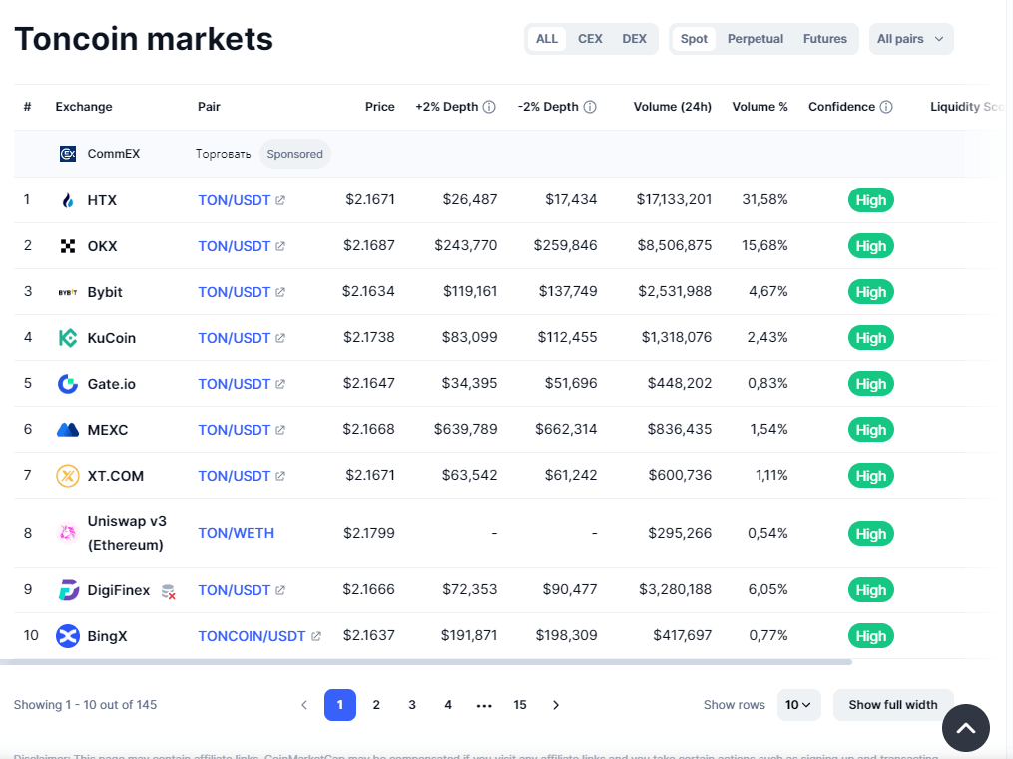
Task: Open the All pairs dropdown
Action: [x=910, y=39]
